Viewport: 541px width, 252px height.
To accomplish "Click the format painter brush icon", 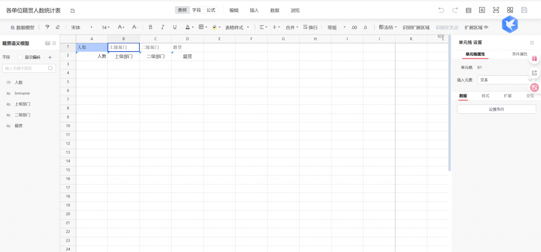I will [x=48, y=27].
